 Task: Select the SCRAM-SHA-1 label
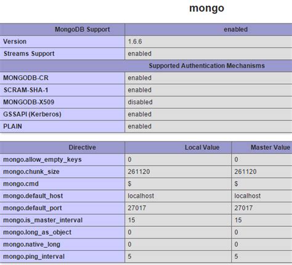pyautogui.click(x=26, y=90)
